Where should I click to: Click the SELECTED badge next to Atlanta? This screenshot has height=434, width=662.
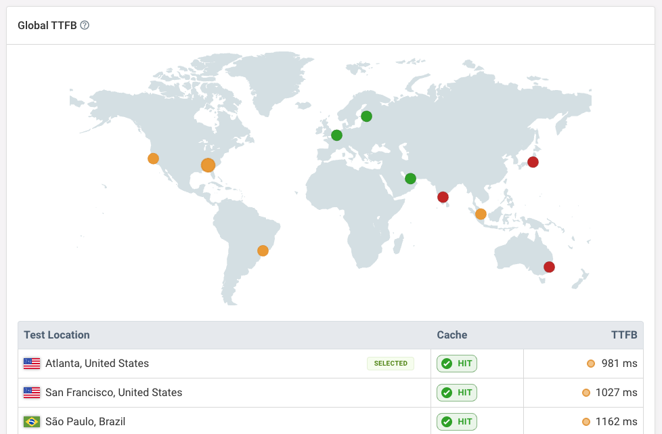point(391,364)
